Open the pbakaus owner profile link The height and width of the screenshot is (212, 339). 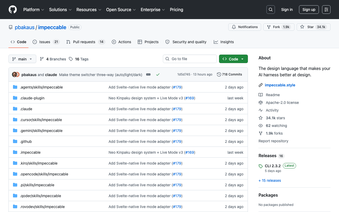click(x=25, y=27)
